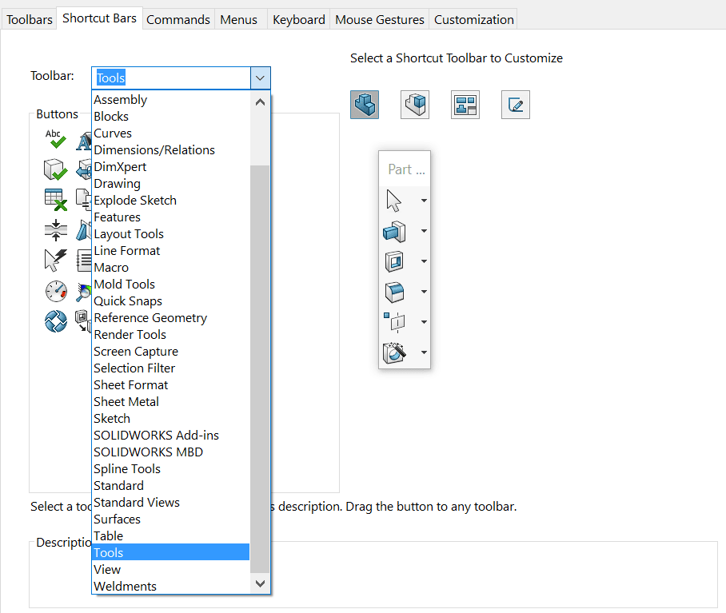Choose Curves from the toolbar list
Image resolution: width=726 pixels, height=613 pixels.
[x=171, y=133]
